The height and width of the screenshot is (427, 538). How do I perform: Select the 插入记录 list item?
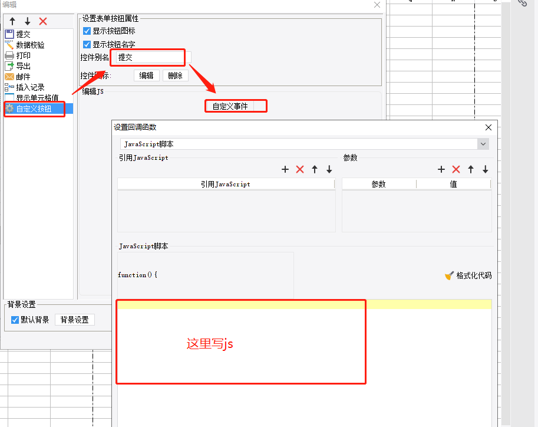(30, 88)
